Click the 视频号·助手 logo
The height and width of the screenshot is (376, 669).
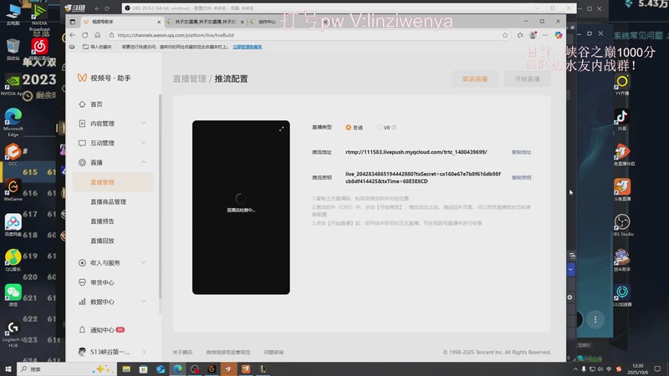[104, 78]
